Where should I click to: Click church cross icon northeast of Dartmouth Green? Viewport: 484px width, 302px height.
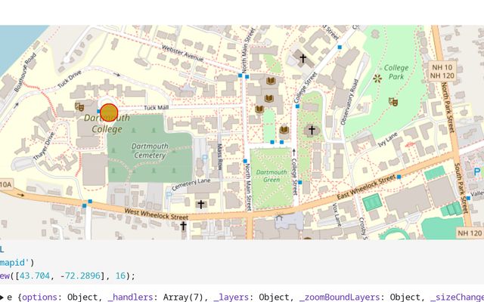click(x=311, y=130)
